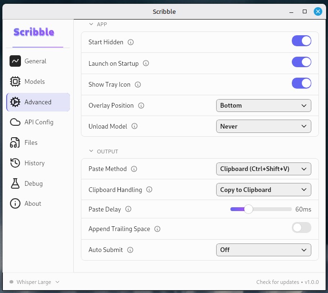The image size is (328, 293).
Task: Close the Scribble window
Action: pos(318,11)
